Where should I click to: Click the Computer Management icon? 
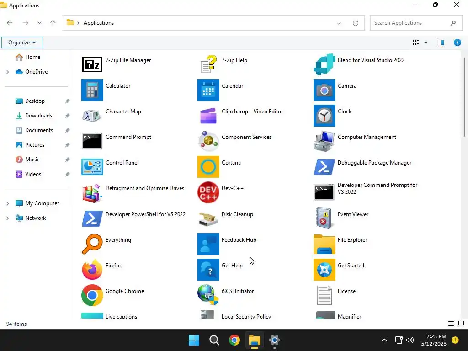coord(324,141)
